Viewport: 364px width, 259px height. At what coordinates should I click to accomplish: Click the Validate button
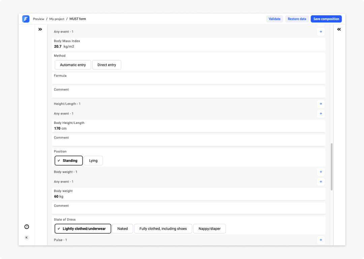pos(275,19)
